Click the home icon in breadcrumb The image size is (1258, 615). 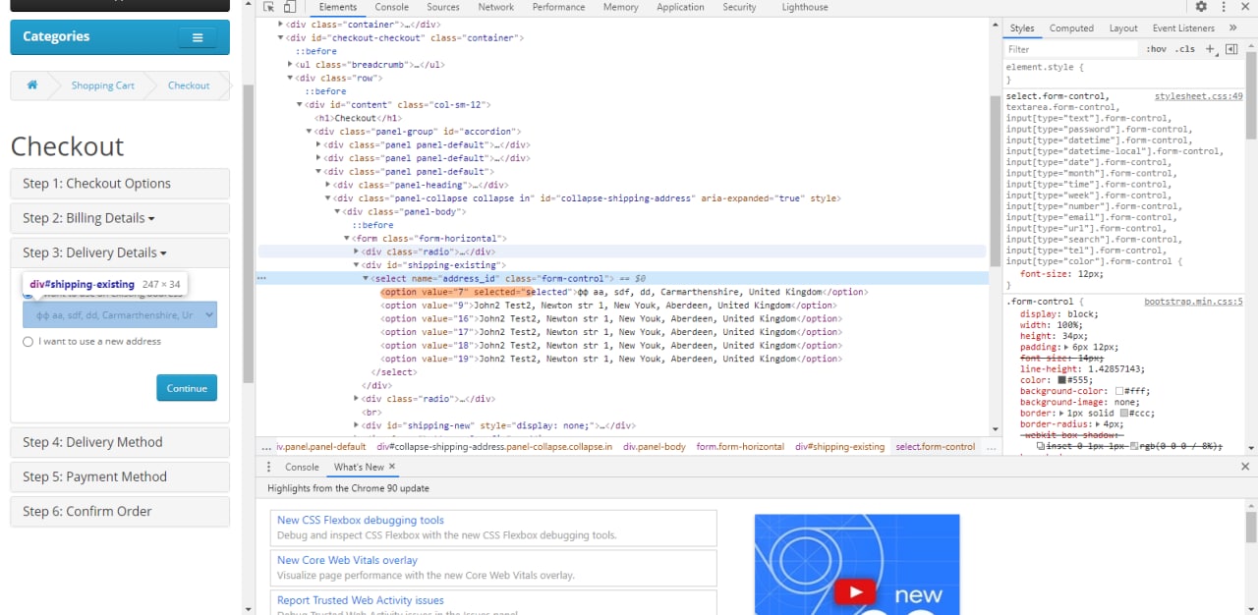point(31,85)
